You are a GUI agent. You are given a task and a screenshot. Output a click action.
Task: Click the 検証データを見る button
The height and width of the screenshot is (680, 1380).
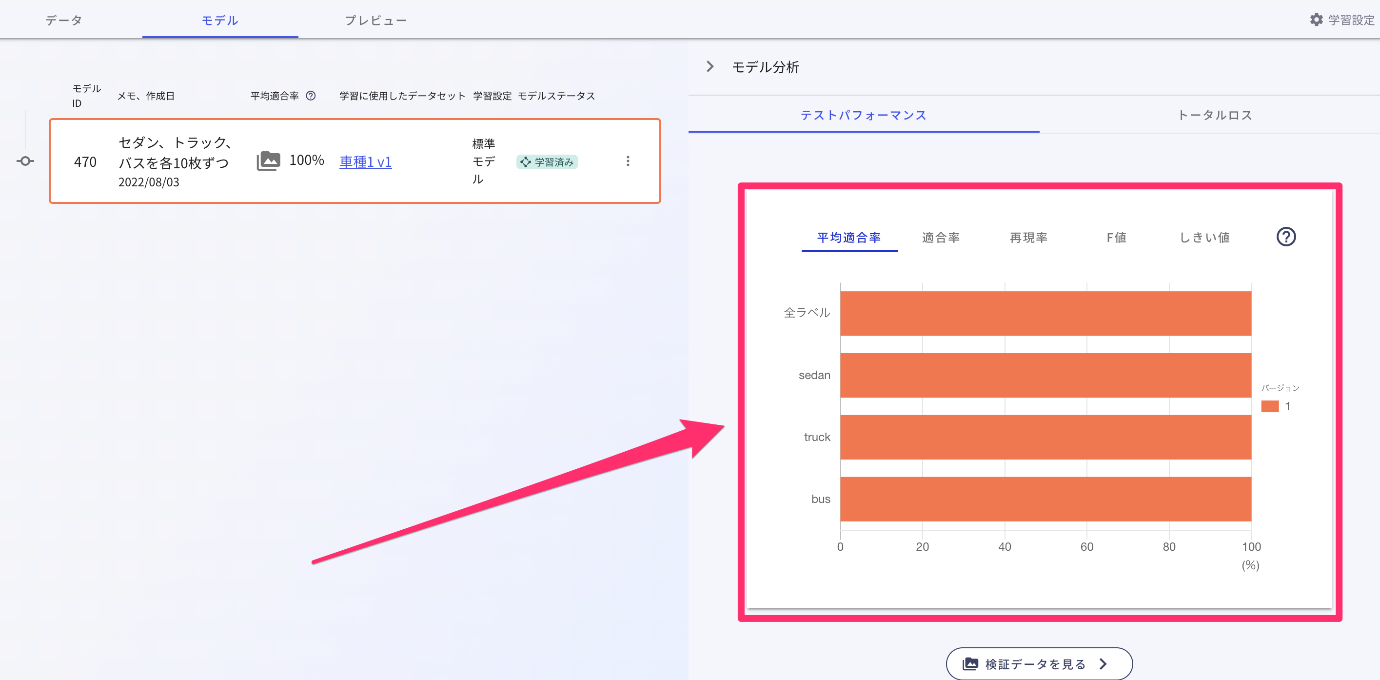1038,663
